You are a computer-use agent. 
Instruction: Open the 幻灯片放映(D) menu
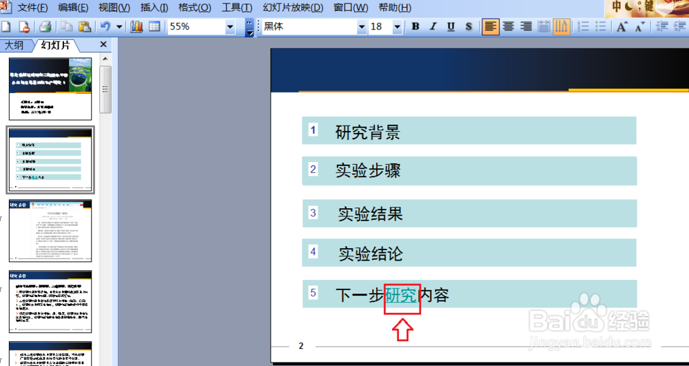[x=293, y=8]
